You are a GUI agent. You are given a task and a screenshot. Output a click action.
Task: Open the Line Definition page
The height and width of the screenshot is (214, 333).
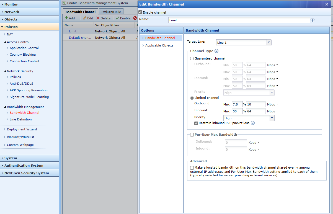tap(20, 119)
